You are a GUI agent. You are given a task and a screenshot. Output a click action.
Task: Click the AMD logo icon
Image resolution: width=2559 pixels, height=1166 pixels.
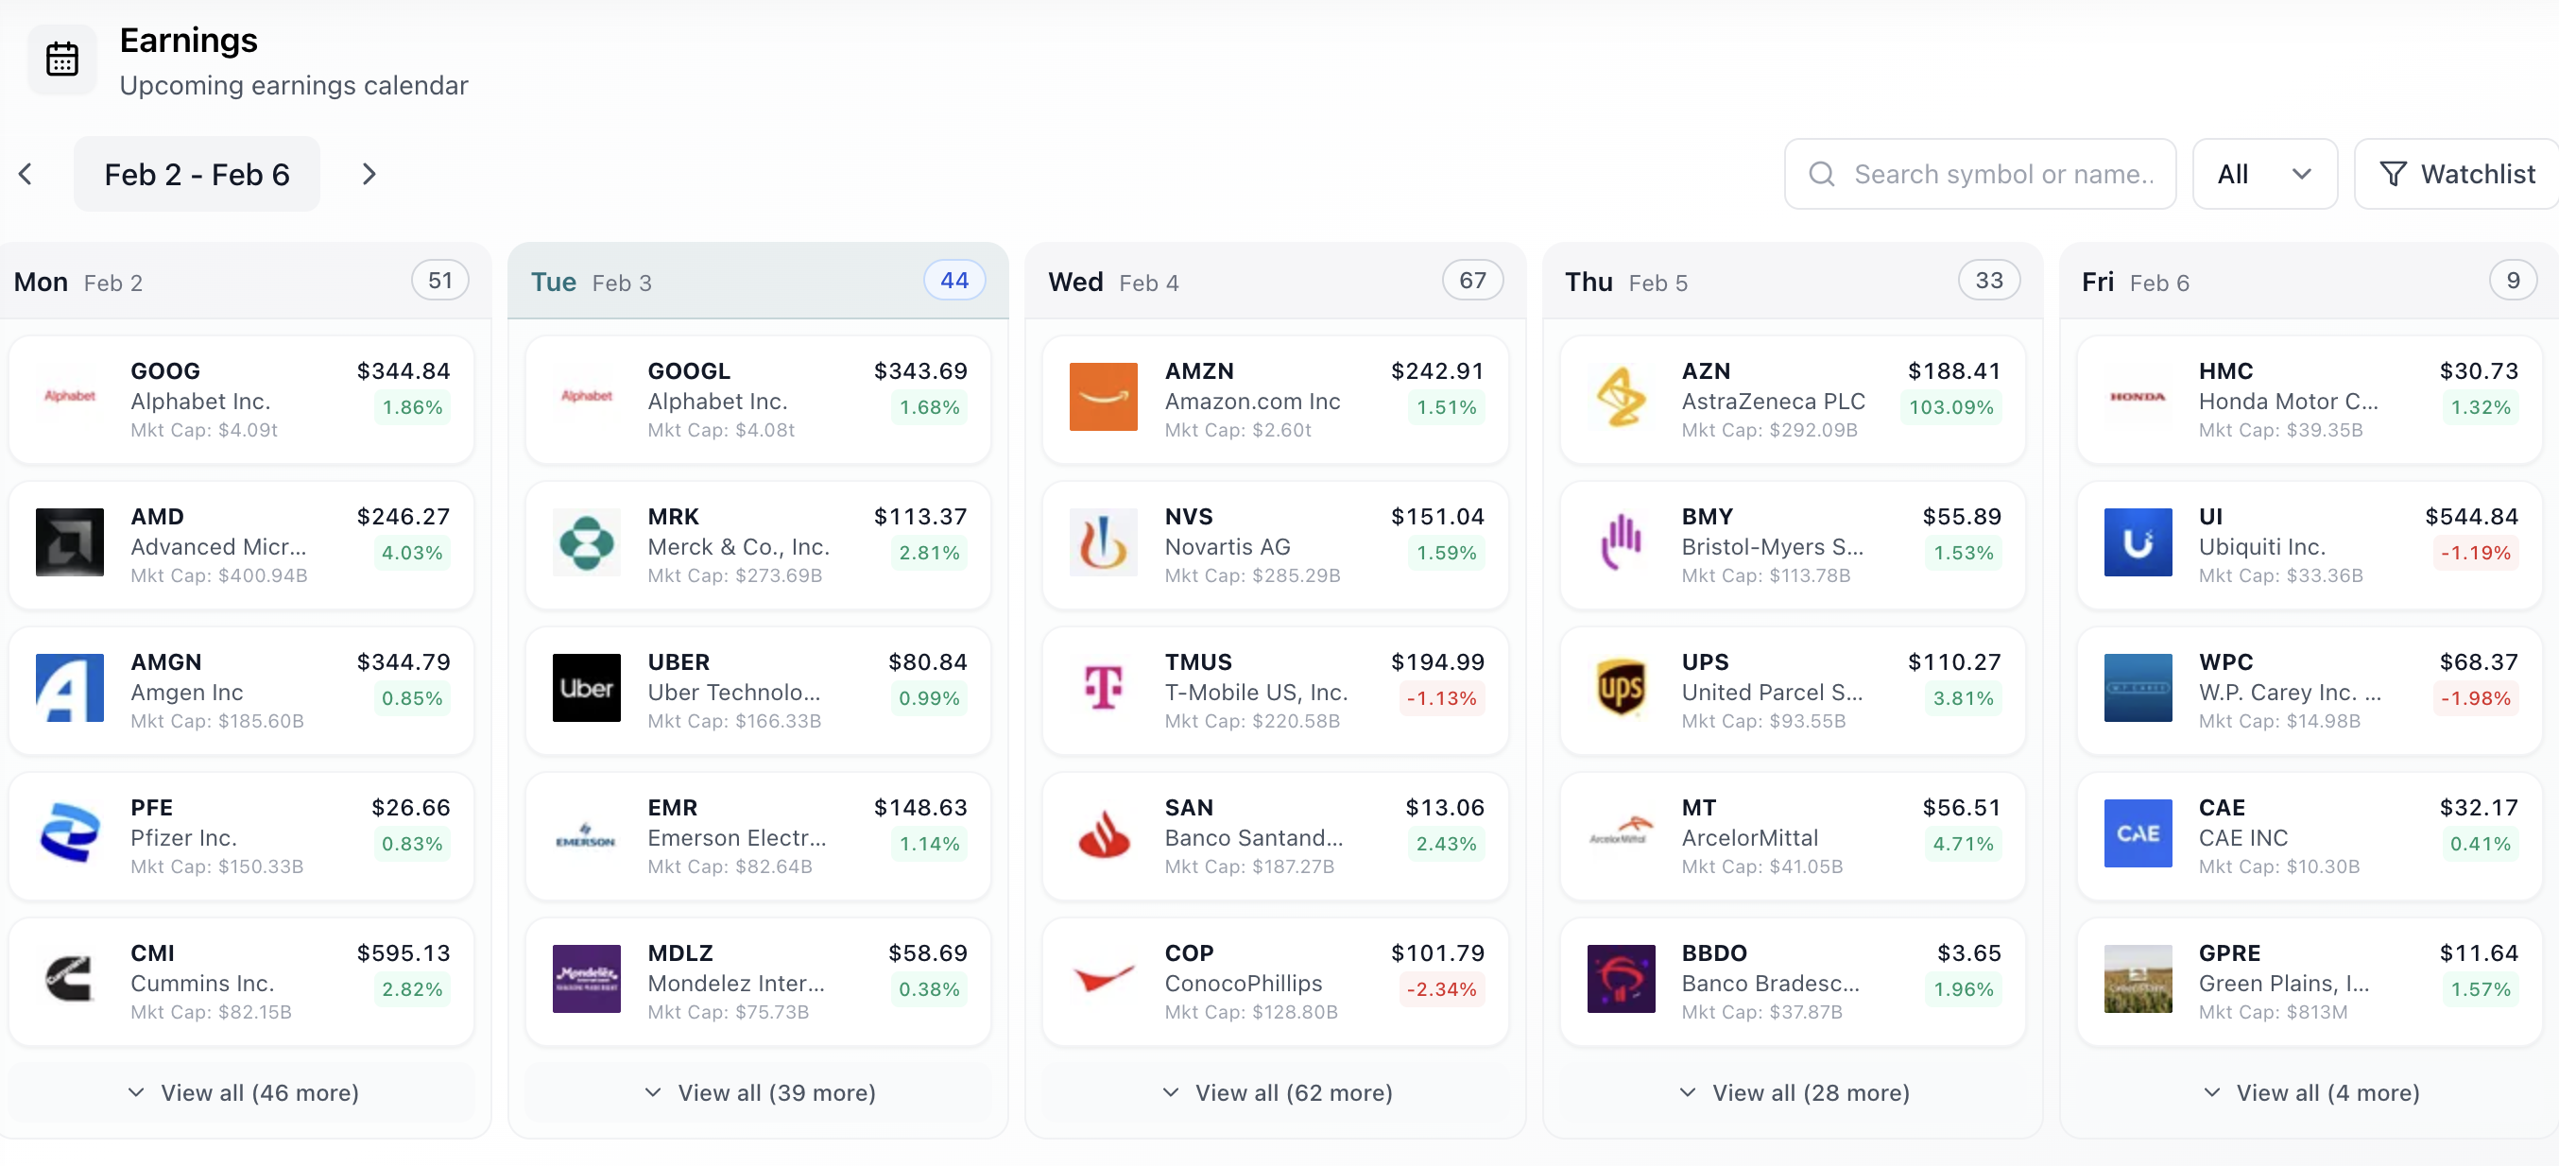pos(70,543)
